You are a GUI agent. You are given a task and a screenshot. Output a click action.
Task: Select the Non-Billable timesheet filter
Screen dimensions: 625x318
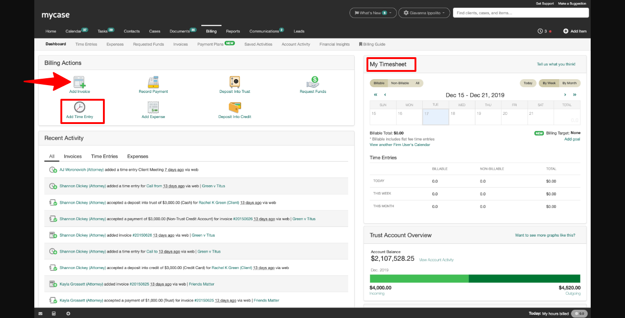point(400,83)
